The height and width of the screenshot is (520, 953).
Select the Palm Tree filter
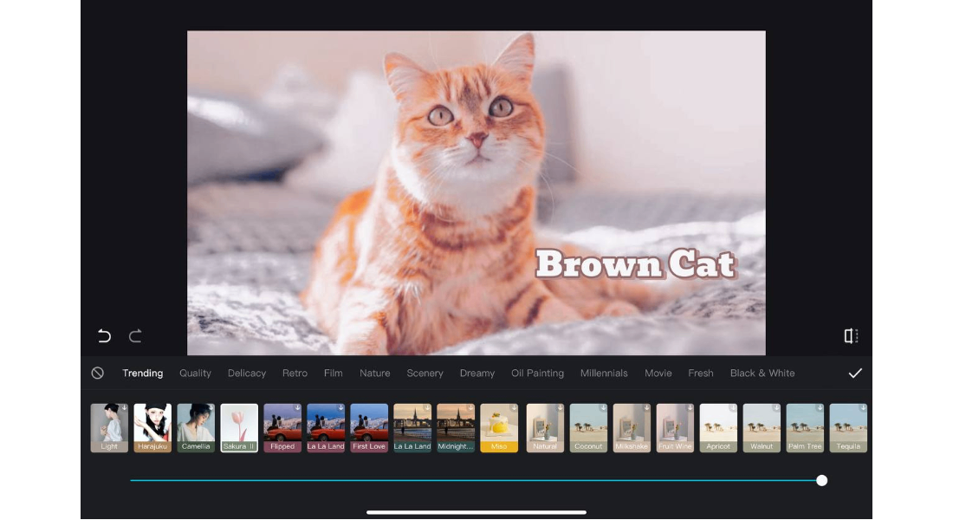[x=805, y=427]
